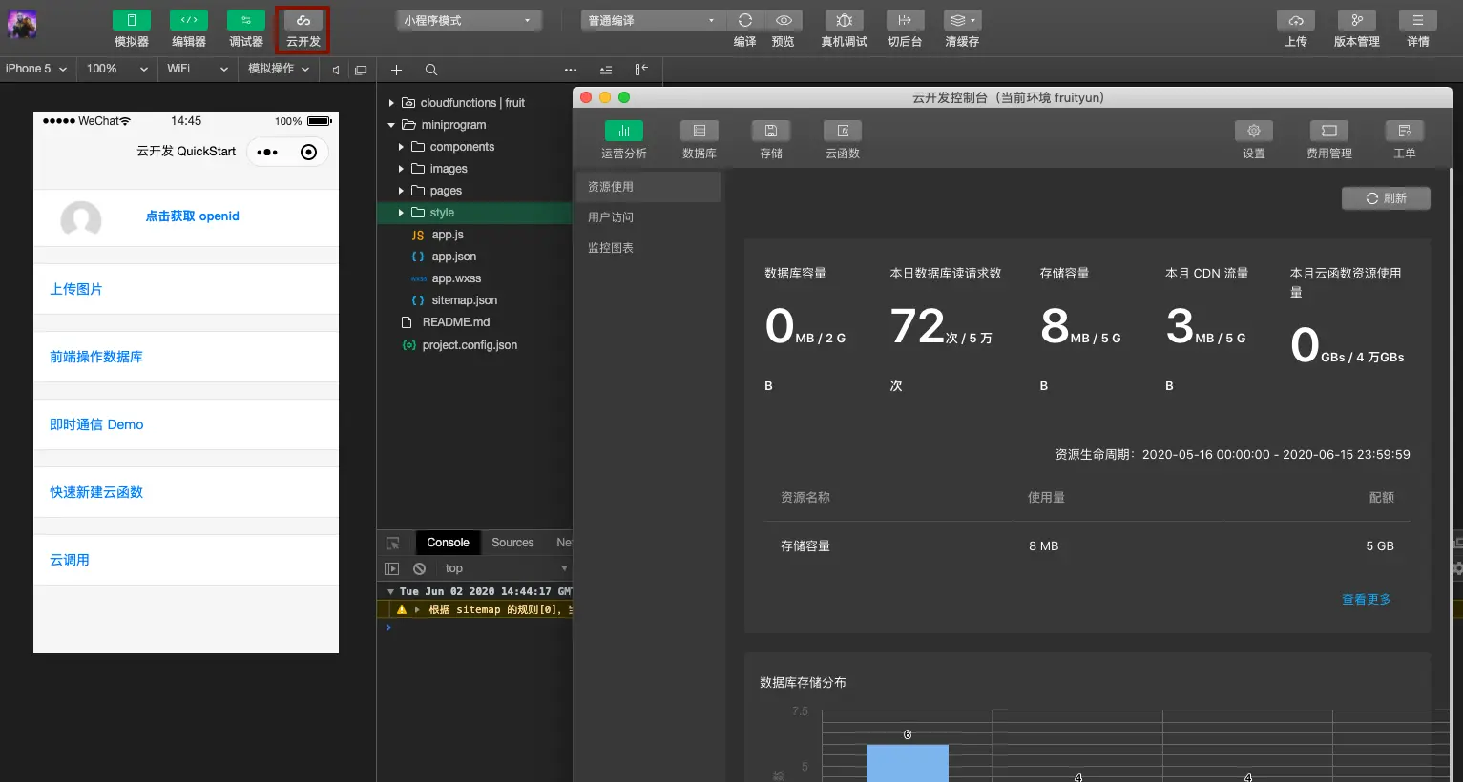The width and height of the screenshot is (1463, 782).
Task: Start 真机调试 remote device debugging
Action: click(845, 20)
